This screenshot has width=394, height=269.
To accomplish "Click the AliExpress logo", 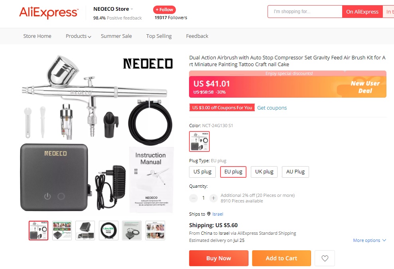I will [48, 12].
